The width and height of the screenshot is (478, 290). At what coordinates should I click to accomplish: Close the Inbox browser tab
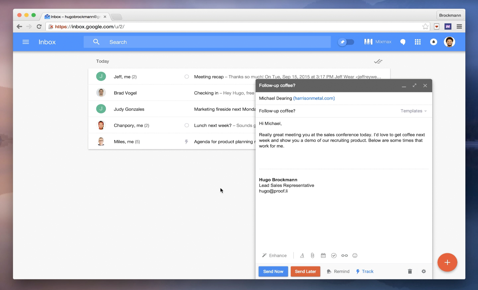point(105,17)
